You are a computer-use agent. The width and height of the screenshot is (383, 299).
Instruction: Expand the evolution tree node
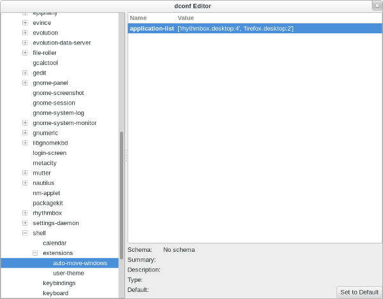tap(25, 33)
